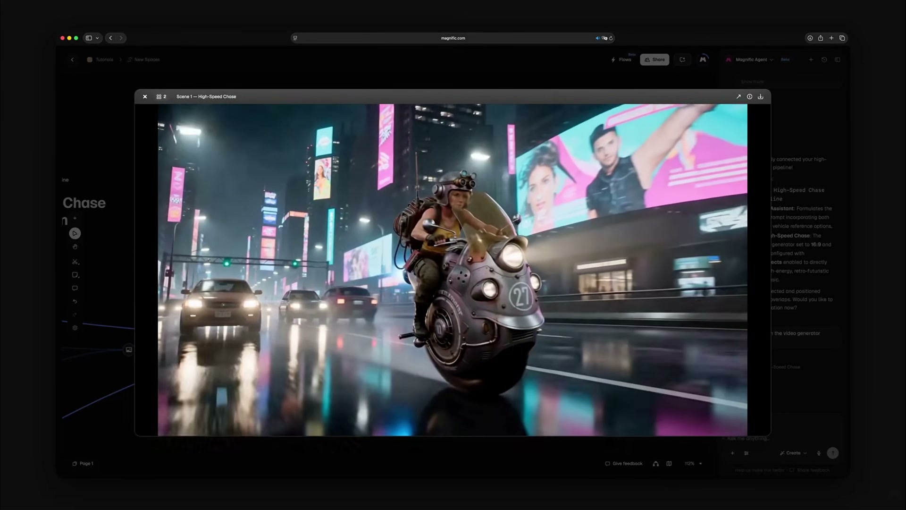Select the hand pan tool
Screen dimensions: 906x510
click(x=75, y=247)
